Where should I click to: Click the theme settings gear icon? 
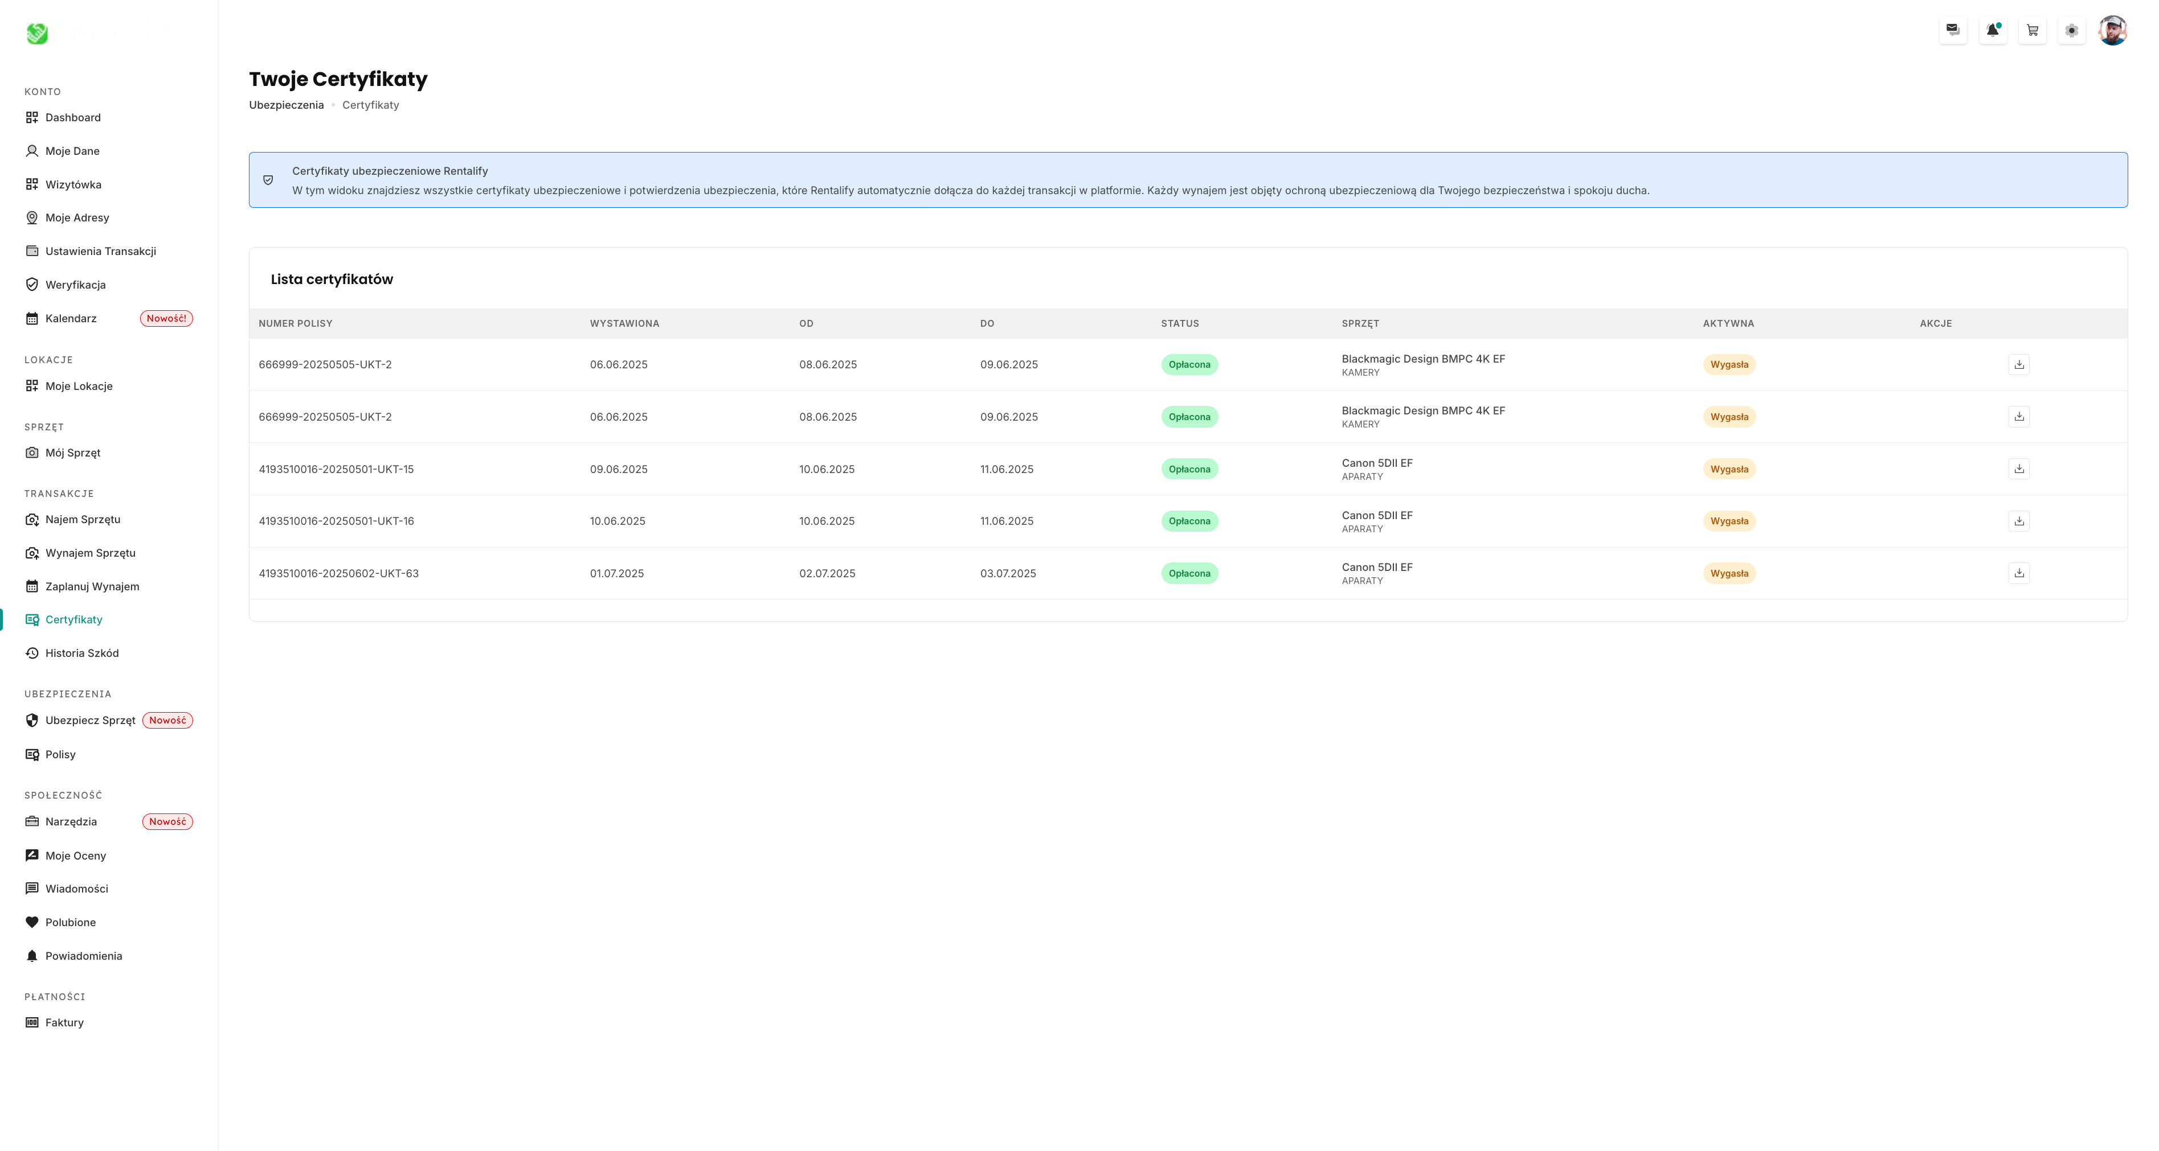pyautogui.click(x=2071, y=30)
